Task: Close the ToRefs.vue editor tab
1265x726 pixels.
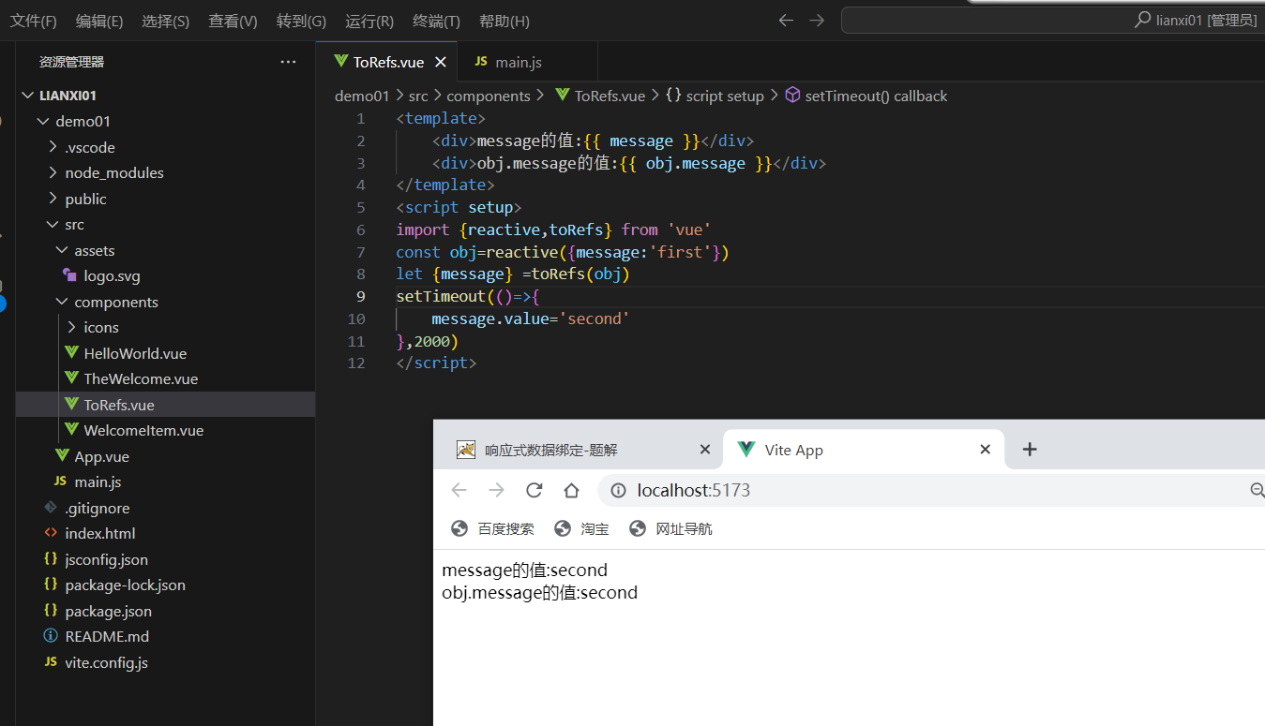Action: click(440, 62)
